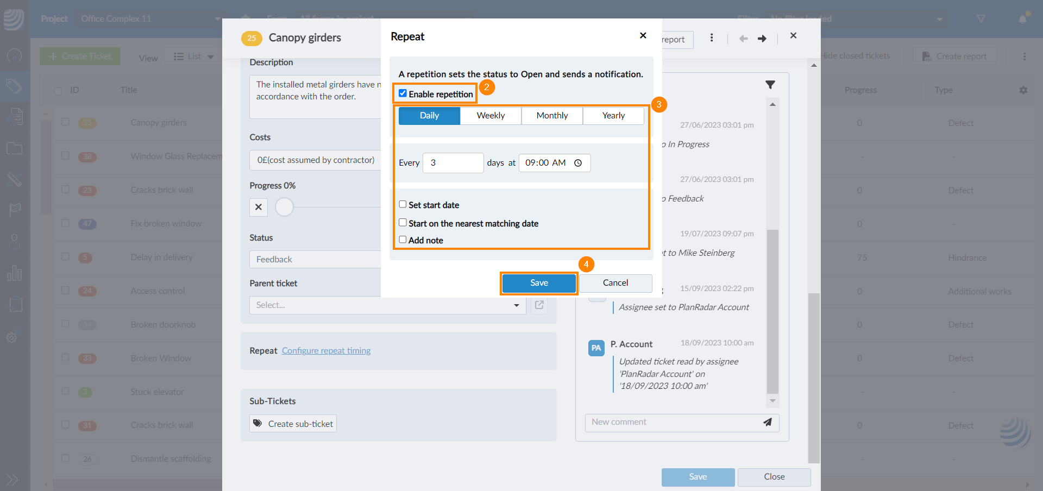Send the new comment with paper plane icon

767,422
